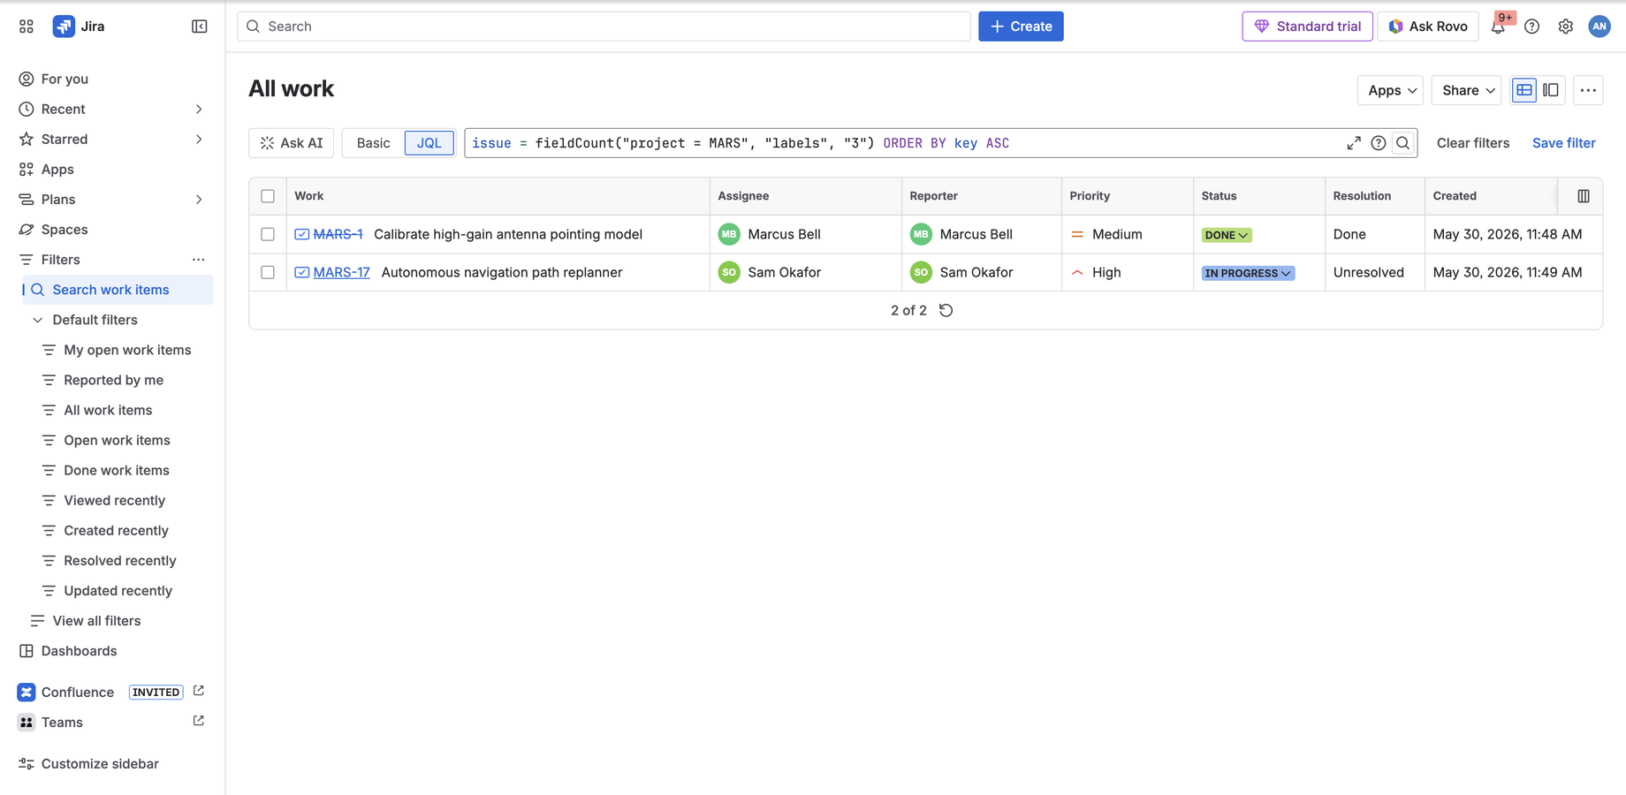The width and height of the screenshot is (1626, 795).
Task: Open Ask Rovo assistant
Action: click(1428, 26)
